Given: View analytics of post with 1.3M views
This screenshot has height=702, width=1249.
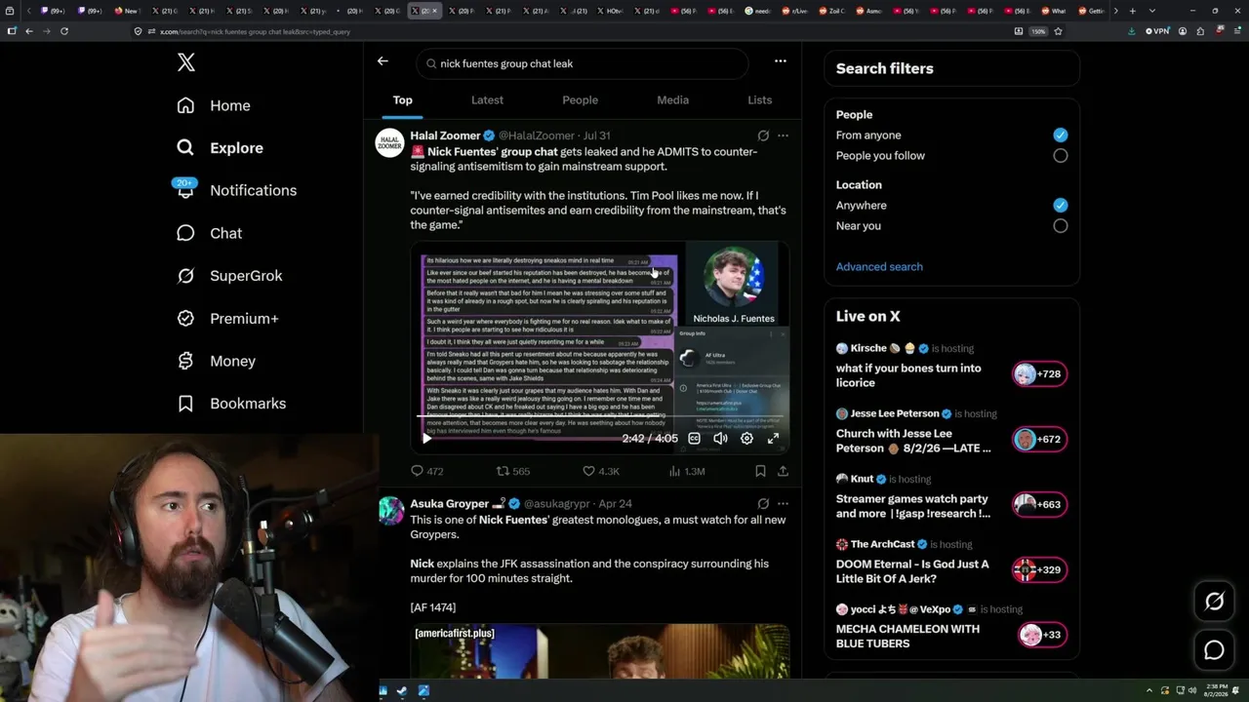Looking at the screenshot, I should (687, 471).
